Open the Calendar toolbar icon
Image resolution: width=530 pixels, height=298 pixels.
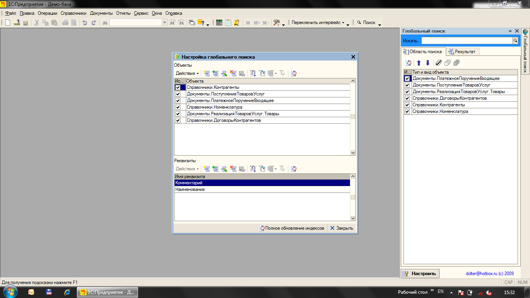tap(228, 23)
